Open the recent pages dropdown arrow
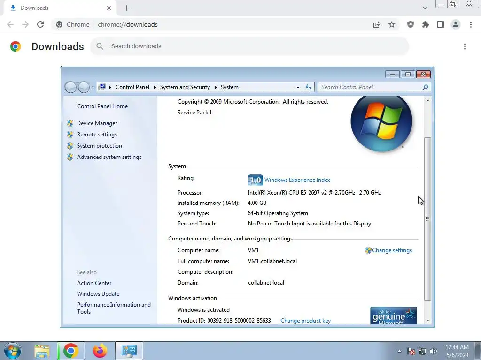This screenshot has width=481, height=360. click(x=93, y=88)
